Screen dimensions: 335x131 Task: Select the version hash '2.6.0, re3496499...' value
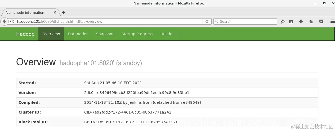137,93
